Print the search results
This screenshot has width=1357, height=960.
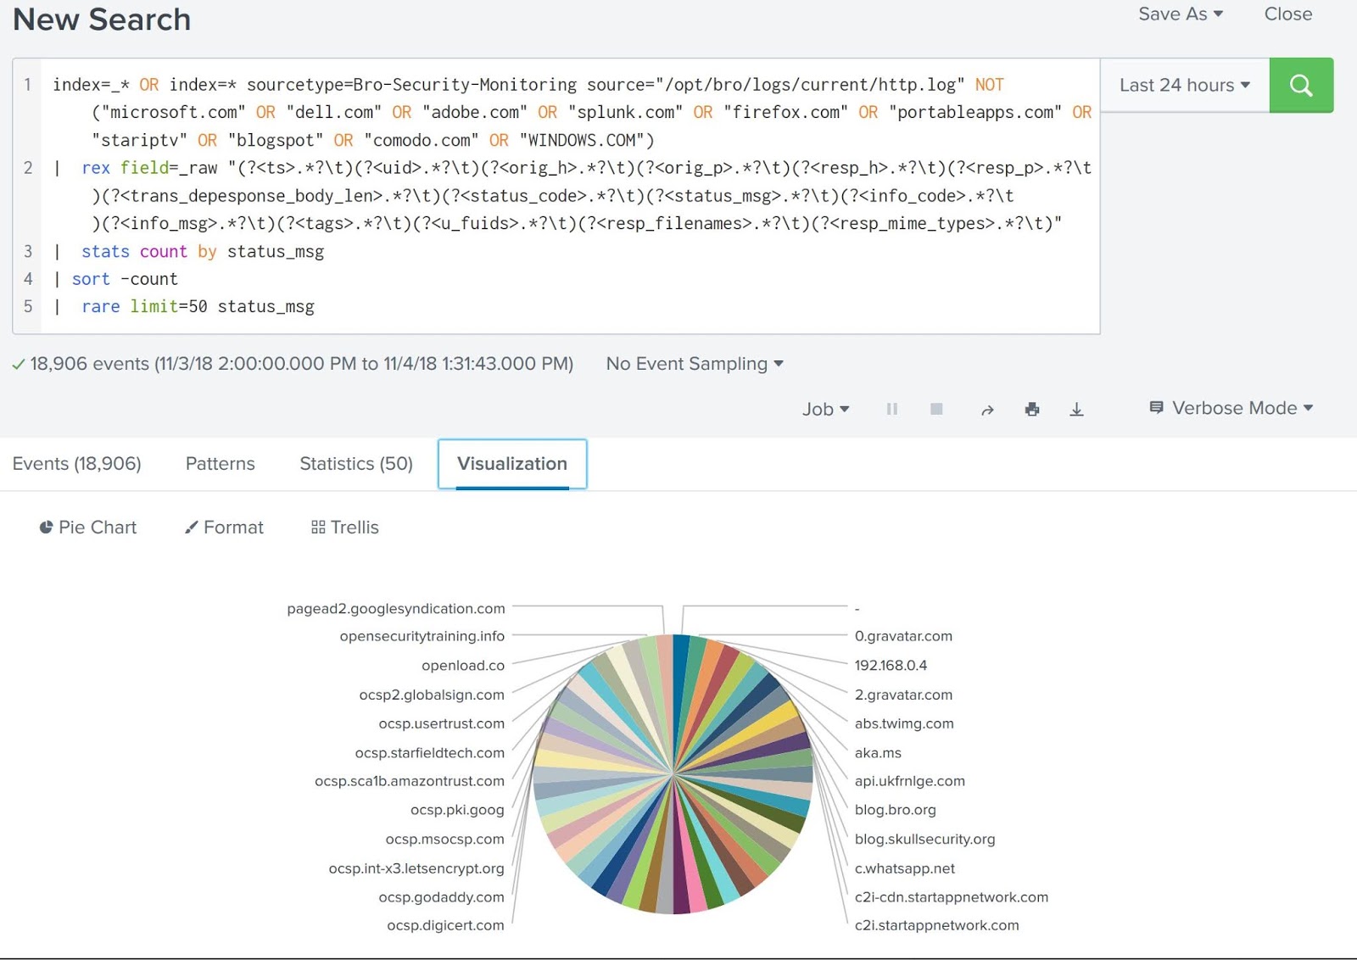[1033, 409]
